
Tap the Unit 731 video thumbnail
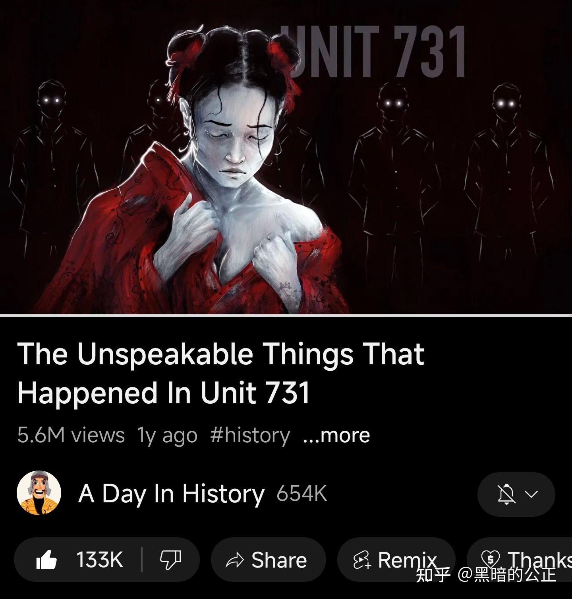click(286, 157)
